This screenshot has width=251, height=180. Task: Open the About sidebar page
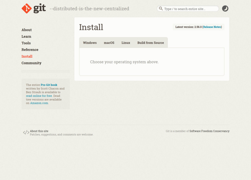click(x=27, y=30)
